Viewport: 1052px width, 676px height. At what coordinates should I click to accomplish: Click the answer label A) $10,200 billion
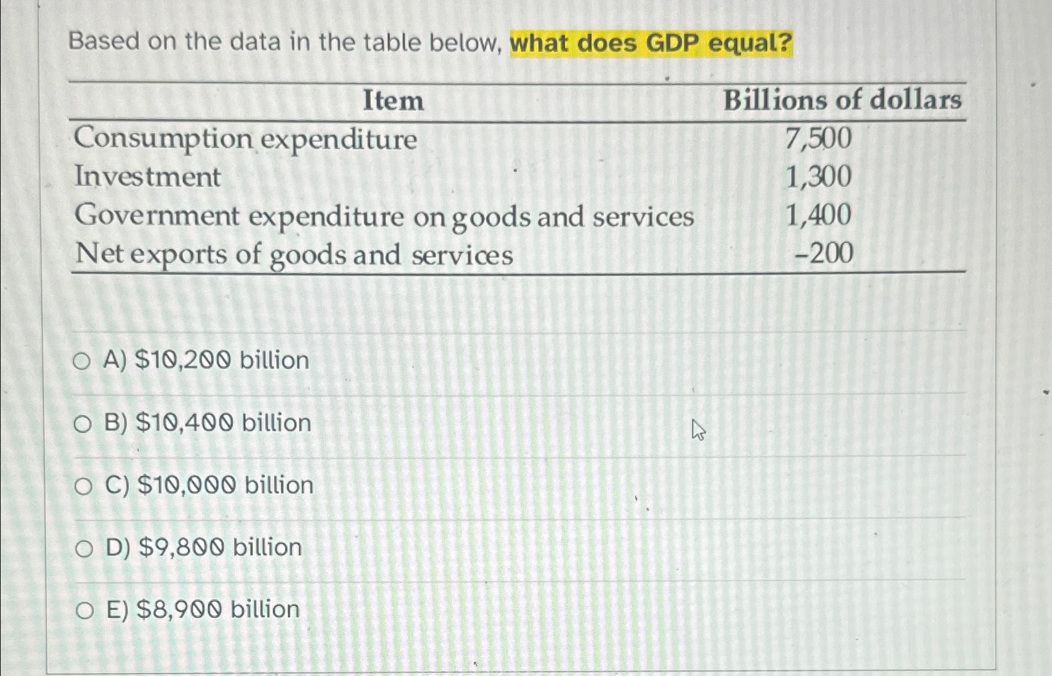[x=206, y=360]
